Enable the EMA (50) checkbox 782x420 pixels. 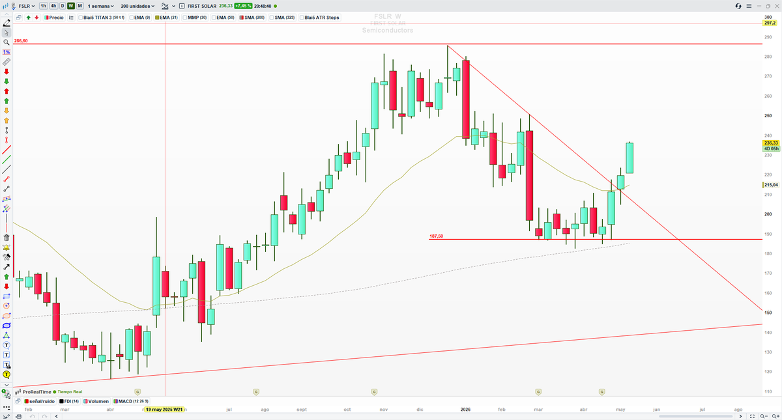pos(213,18)
